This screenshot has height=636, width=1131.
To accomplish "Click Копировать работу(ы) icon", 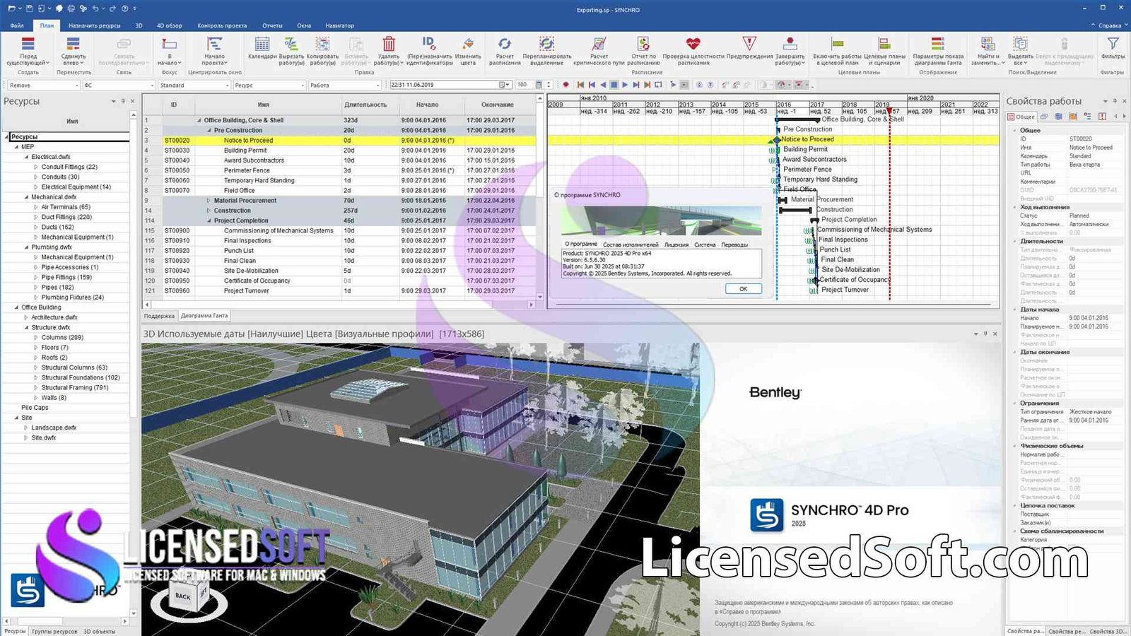I will point(322,44).
